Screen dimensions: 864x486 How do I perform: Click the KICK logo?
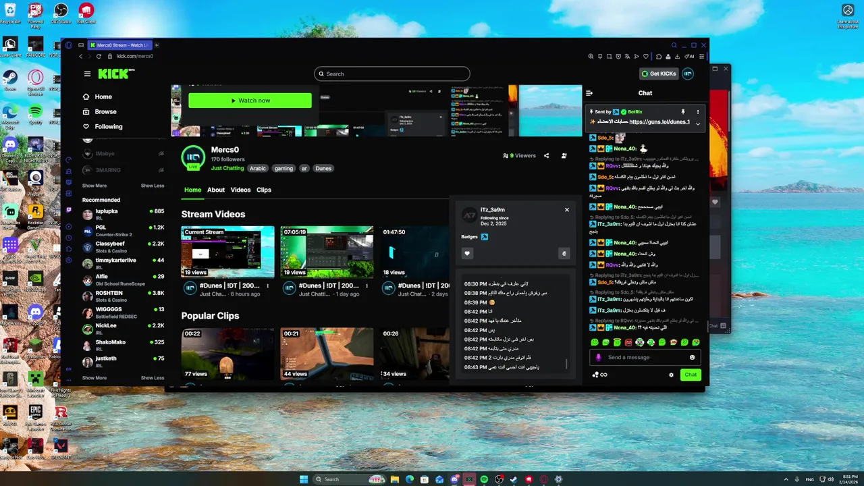click(x=115, y=74)
